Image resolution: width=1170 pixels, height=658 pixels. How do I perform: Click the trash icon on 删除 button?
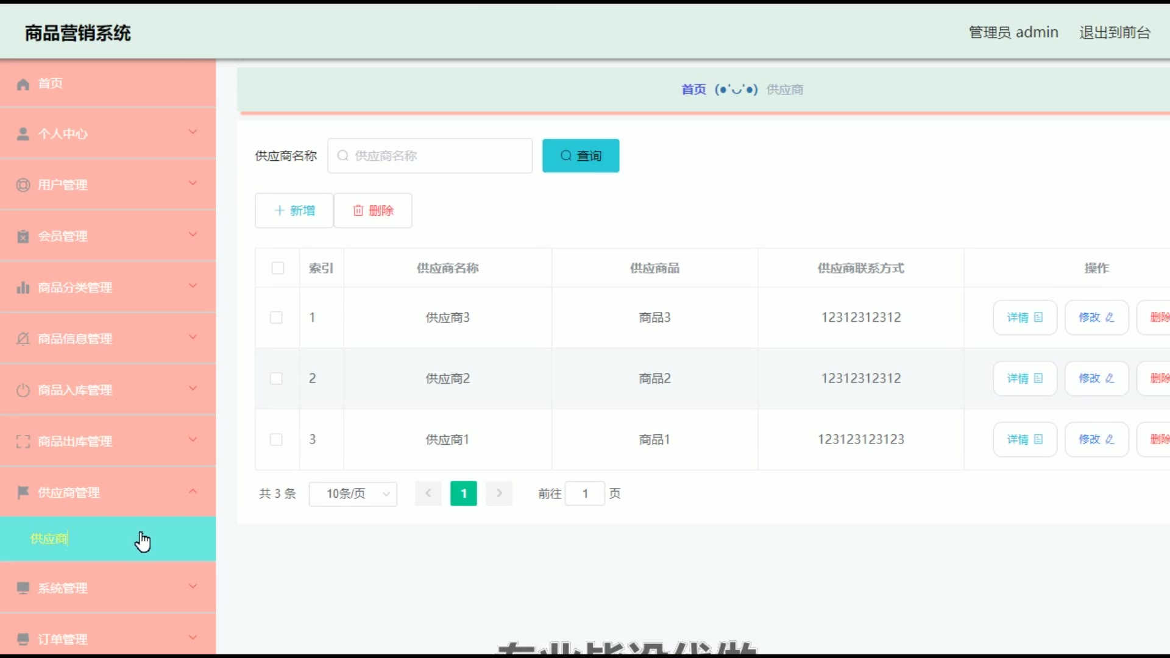coord(358,211)
